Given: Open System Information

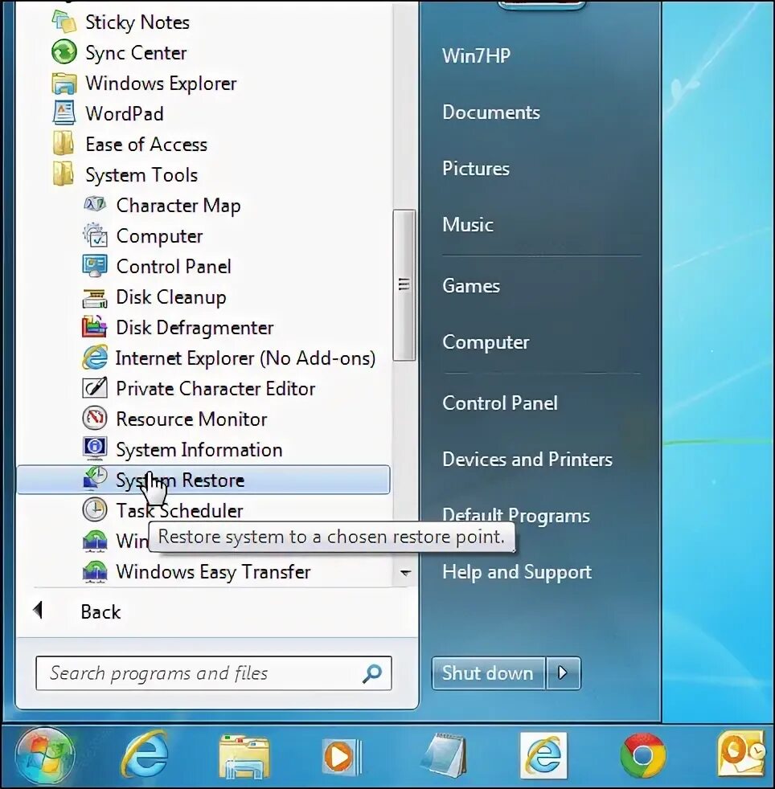Looking at the screenshot, I should coord(199,449).
